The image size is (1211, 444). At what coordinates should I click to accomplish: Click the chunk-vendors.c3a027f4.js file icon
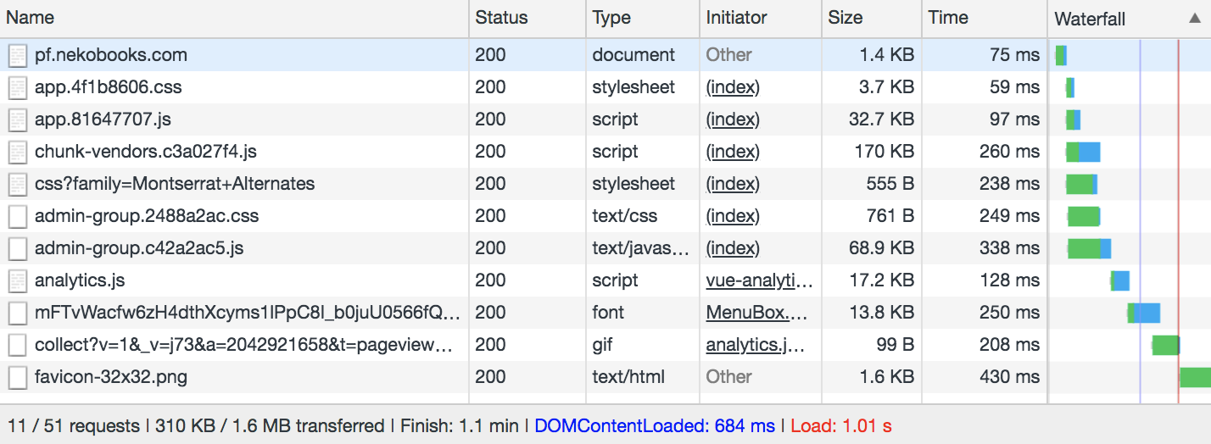click(18, 153)
